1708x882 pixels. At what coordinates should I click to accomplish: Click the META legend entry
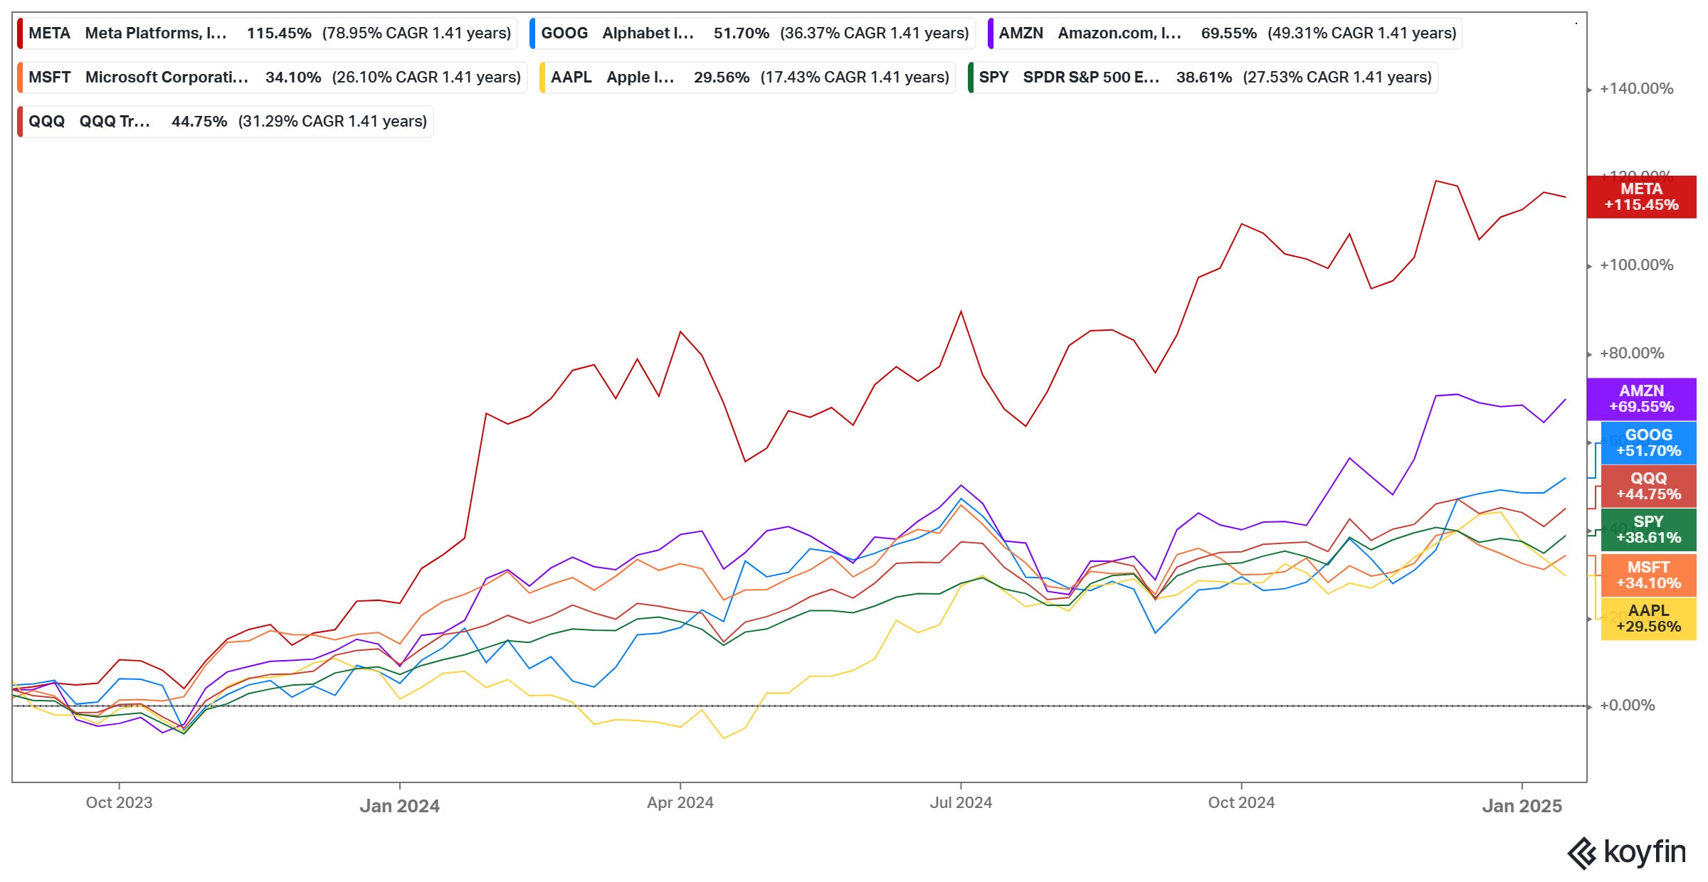267,33
